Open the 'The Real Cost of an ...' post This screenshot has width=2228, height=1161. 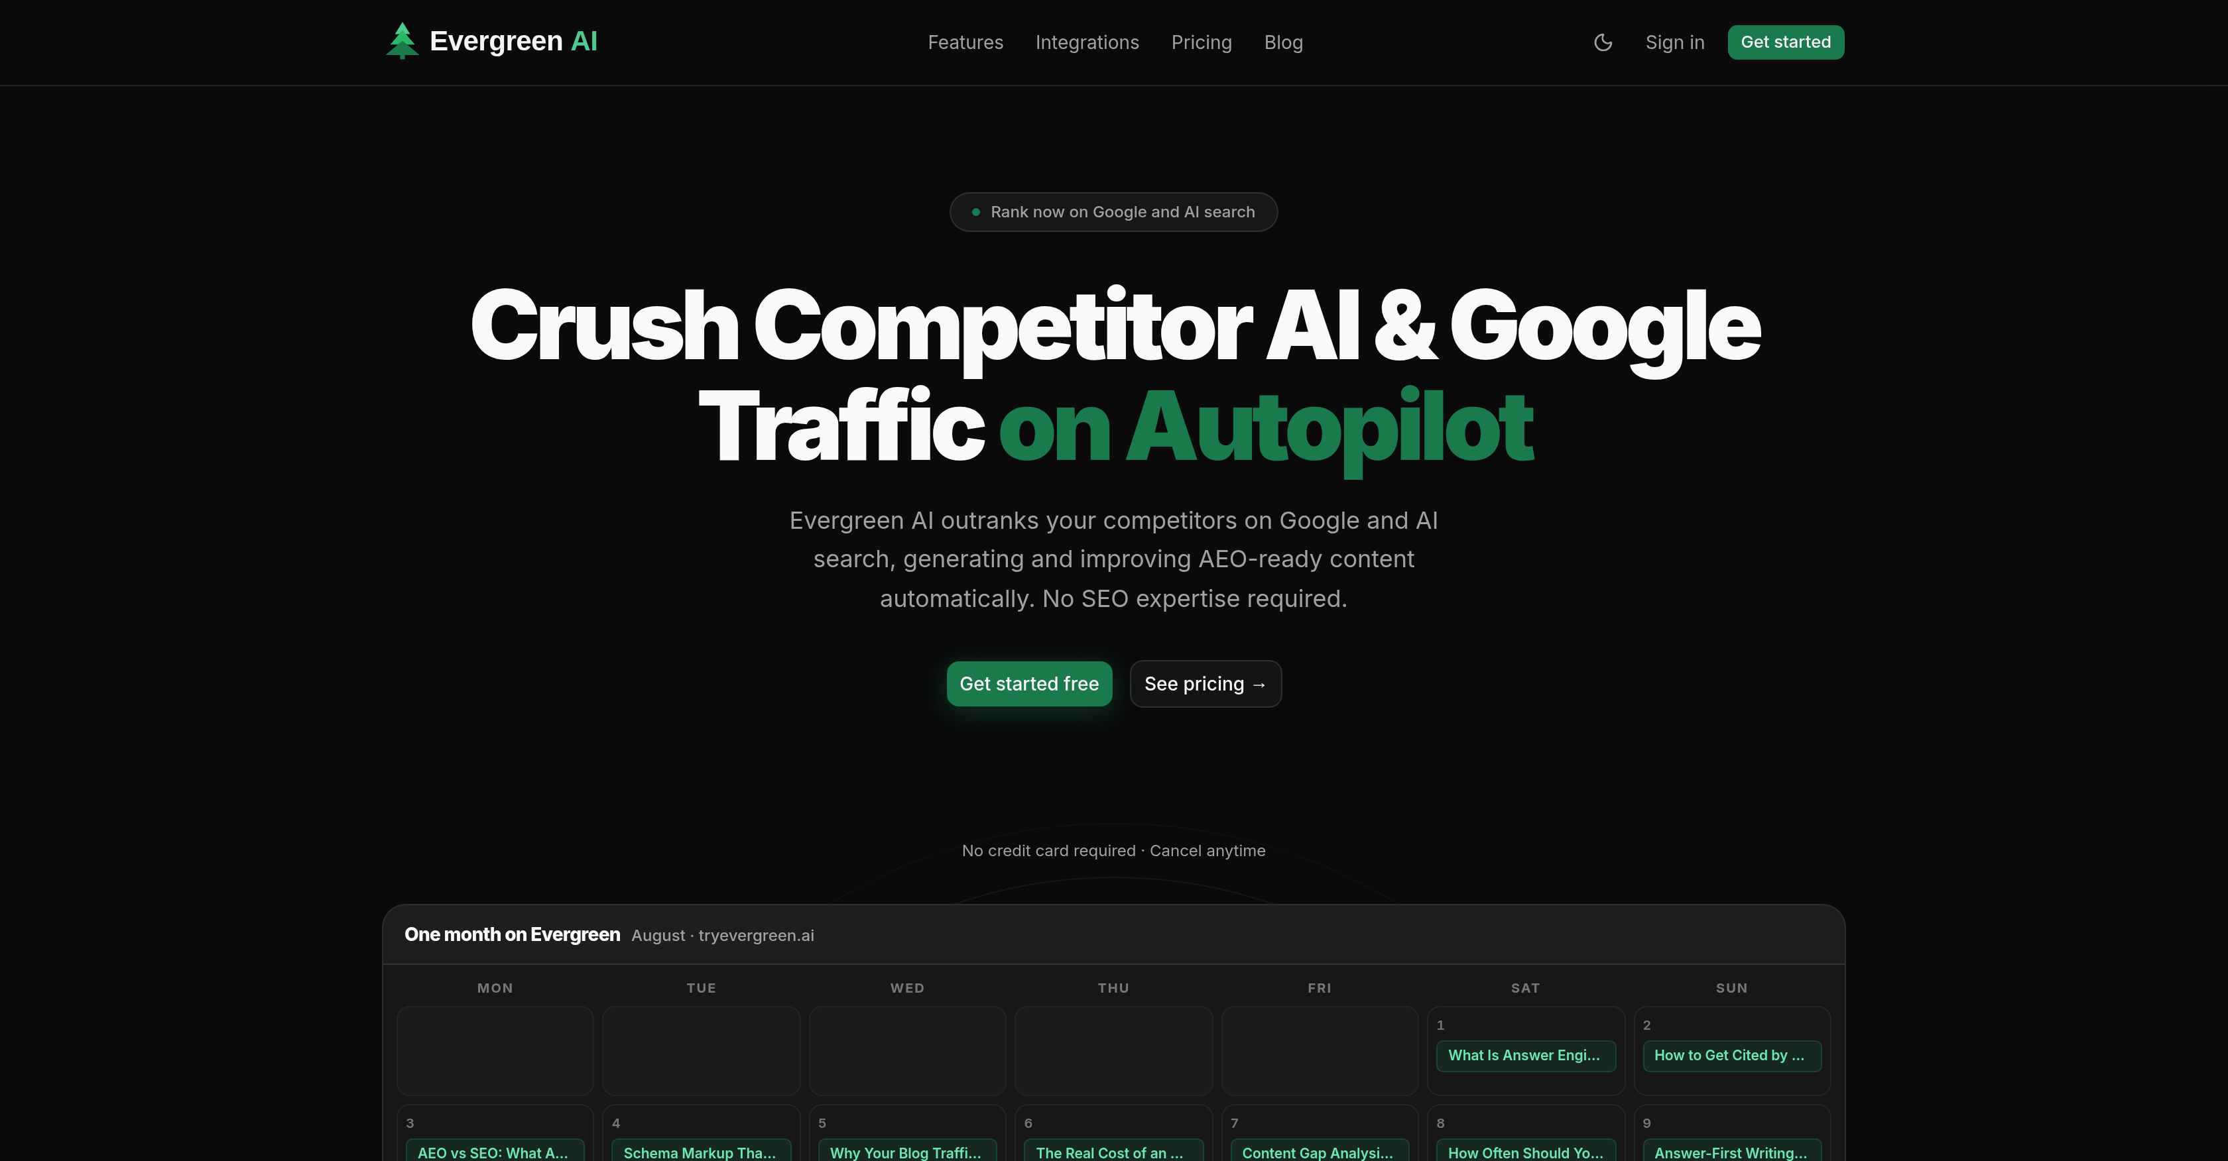[1113, 1150]
